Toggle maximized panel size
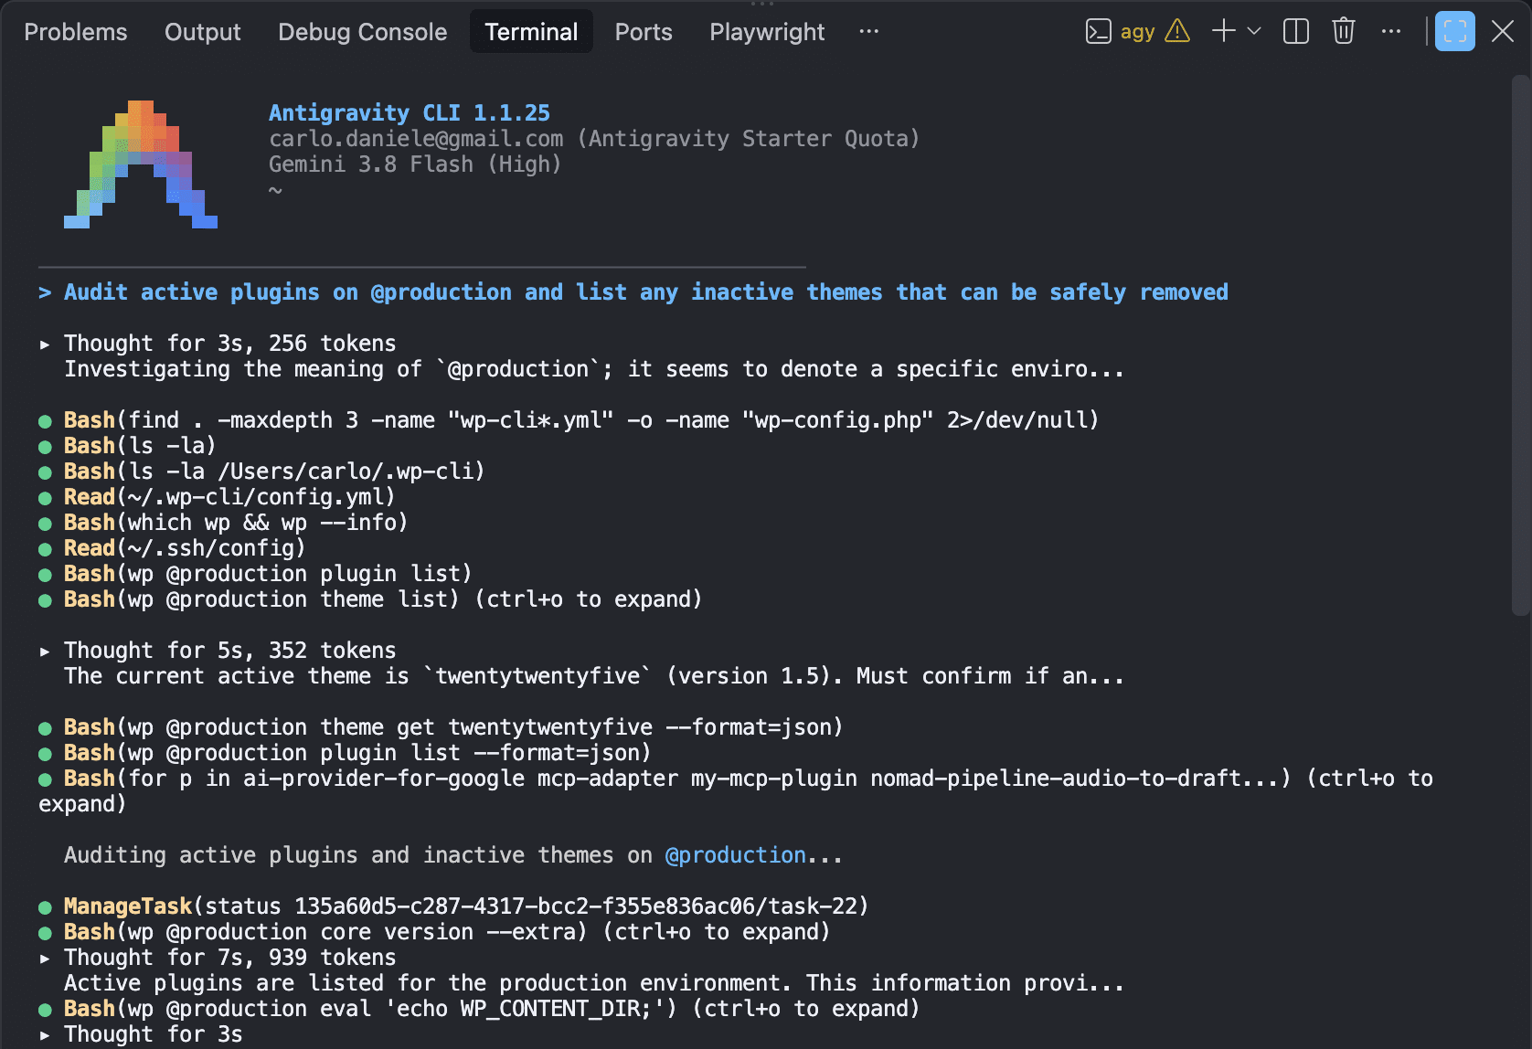Viewport: 1532px width, 1049px height. coord(1455,32)
